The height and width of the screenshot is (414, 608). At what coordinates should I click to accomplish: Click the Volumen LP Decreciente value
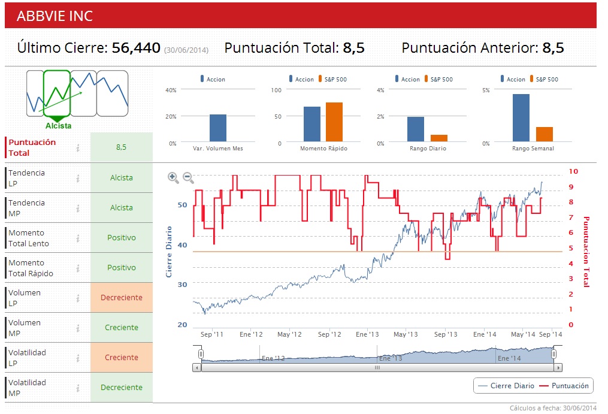tap(122, 298)
